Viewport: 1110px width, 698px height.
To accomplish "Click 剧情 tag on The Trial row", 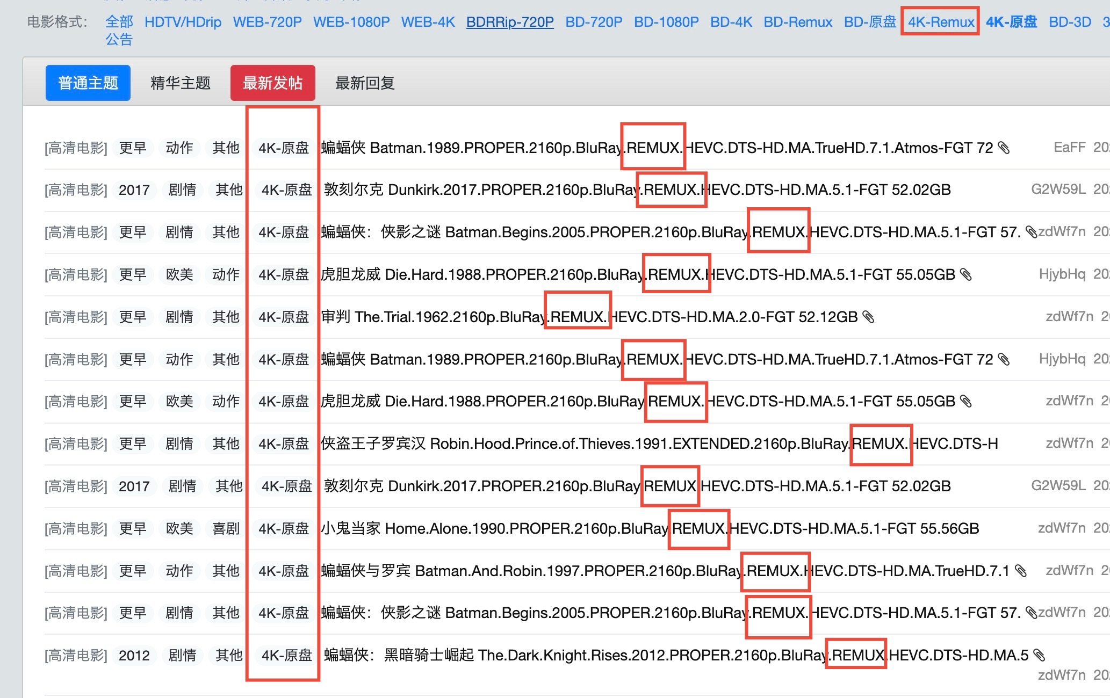I will 179,317.
